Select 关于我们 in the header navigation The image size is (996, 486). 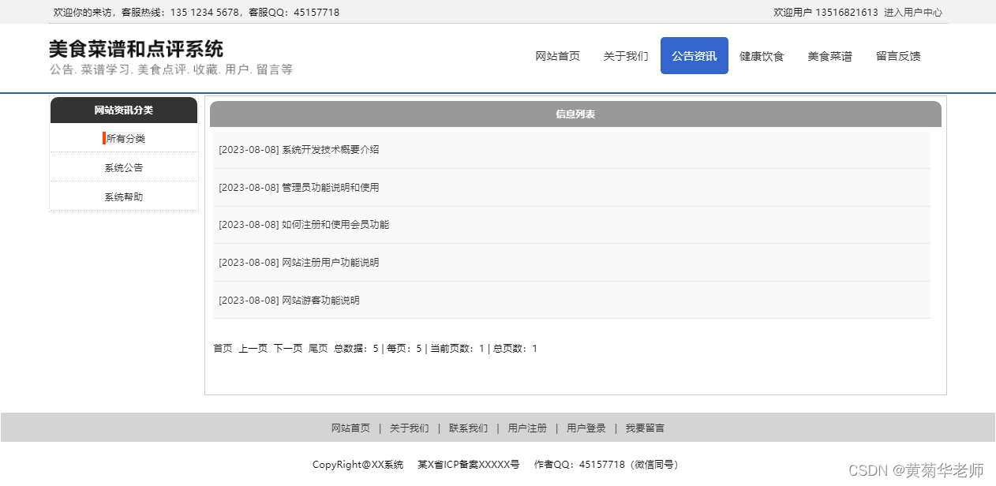tap(625, 55)
